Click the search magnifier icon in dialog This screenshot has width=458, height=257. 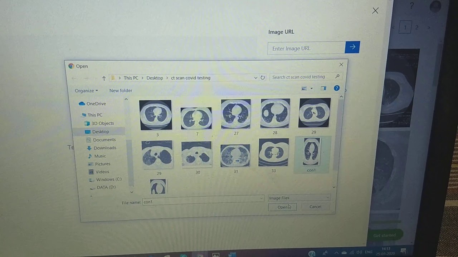337,76
